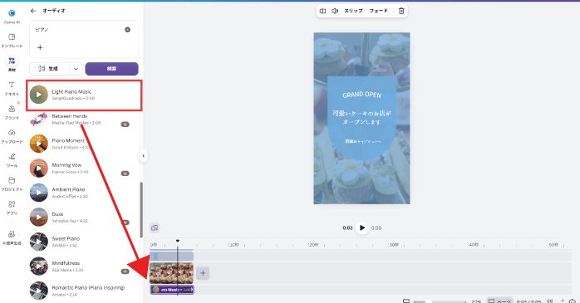This screenshot has width=580, height=303.
Task: Play the Sweet Piano track preview
Action: tap(39, 242)
